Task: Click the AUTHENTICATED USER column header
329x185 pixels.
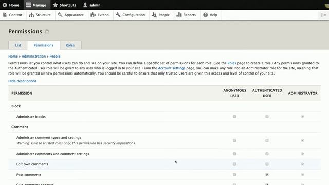Action: [x=267, y=93]
